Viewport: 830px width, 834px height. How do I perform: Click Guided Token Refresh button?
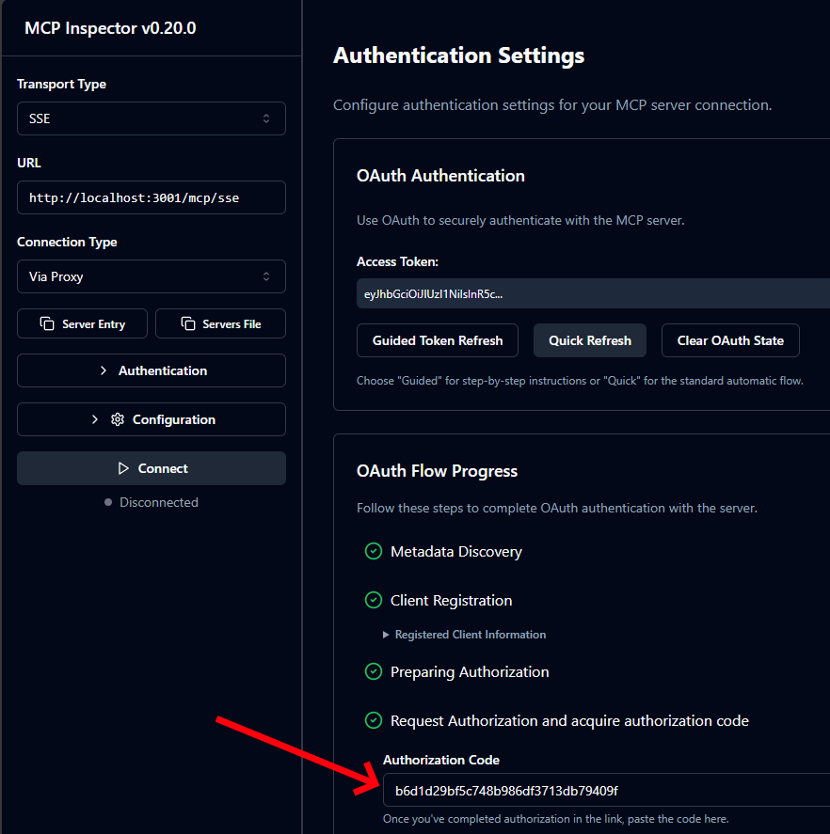tap(438, 341)
